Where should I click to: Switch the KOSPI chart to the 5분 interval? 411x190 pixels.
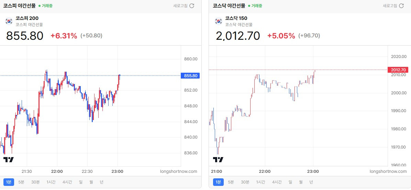[x=21, y=182]
